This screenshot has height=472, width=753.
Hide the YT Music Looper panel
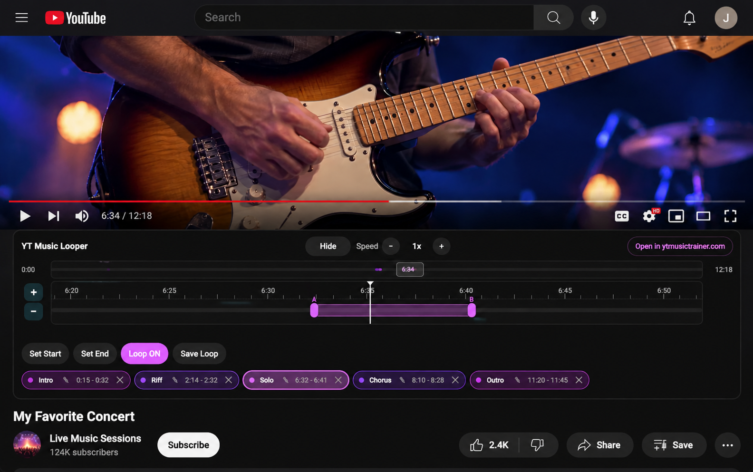pyautogui.click(x=328, y=246)
